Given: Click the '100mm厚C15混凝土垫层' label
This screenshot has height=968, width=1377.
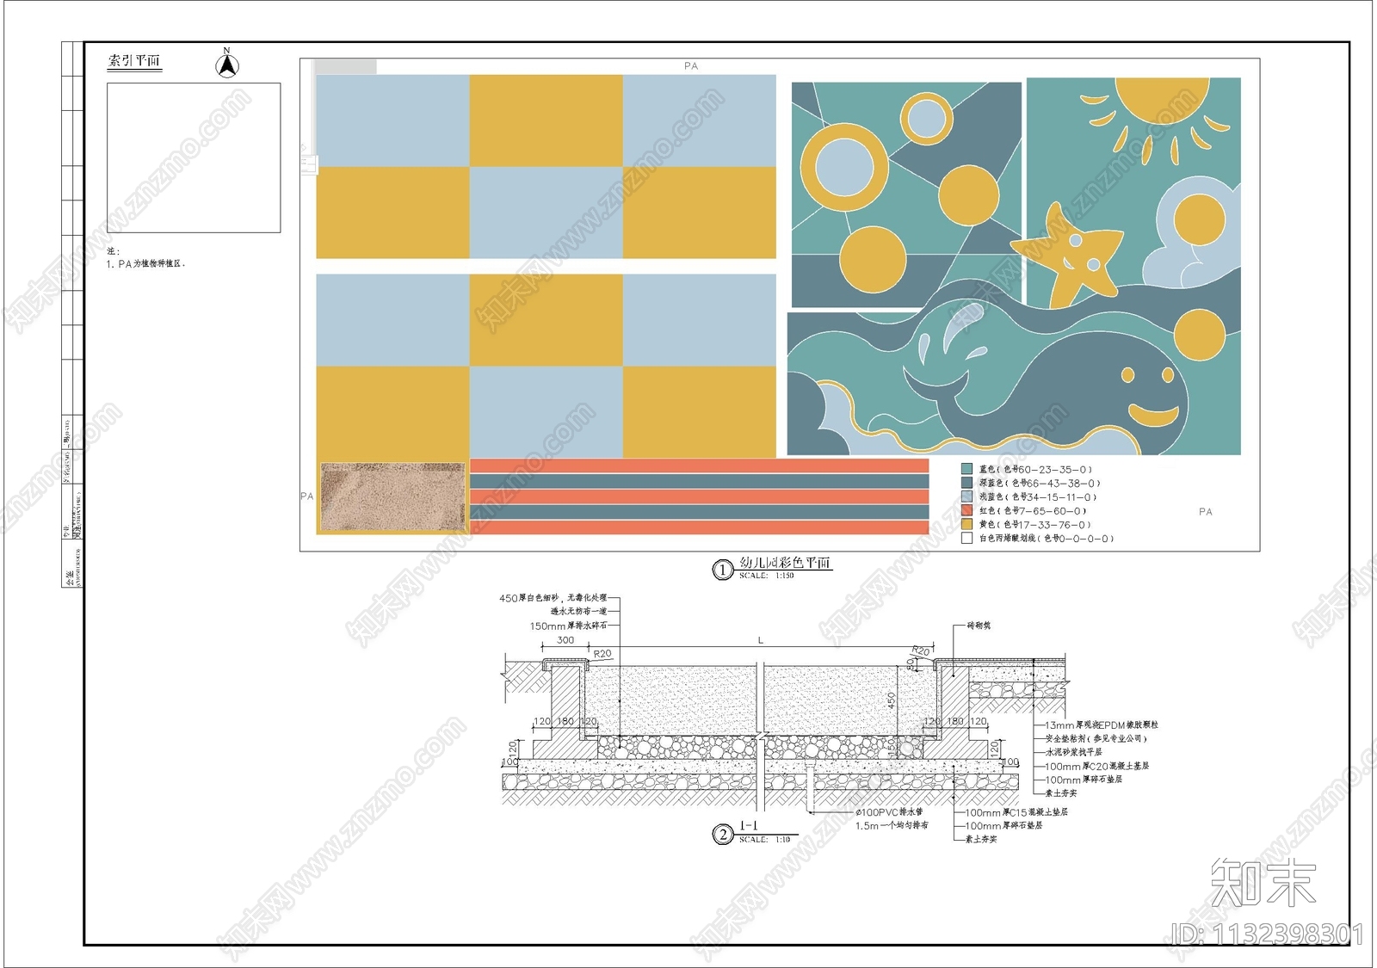Looking at the screenshot, I should click(1016, 812).
